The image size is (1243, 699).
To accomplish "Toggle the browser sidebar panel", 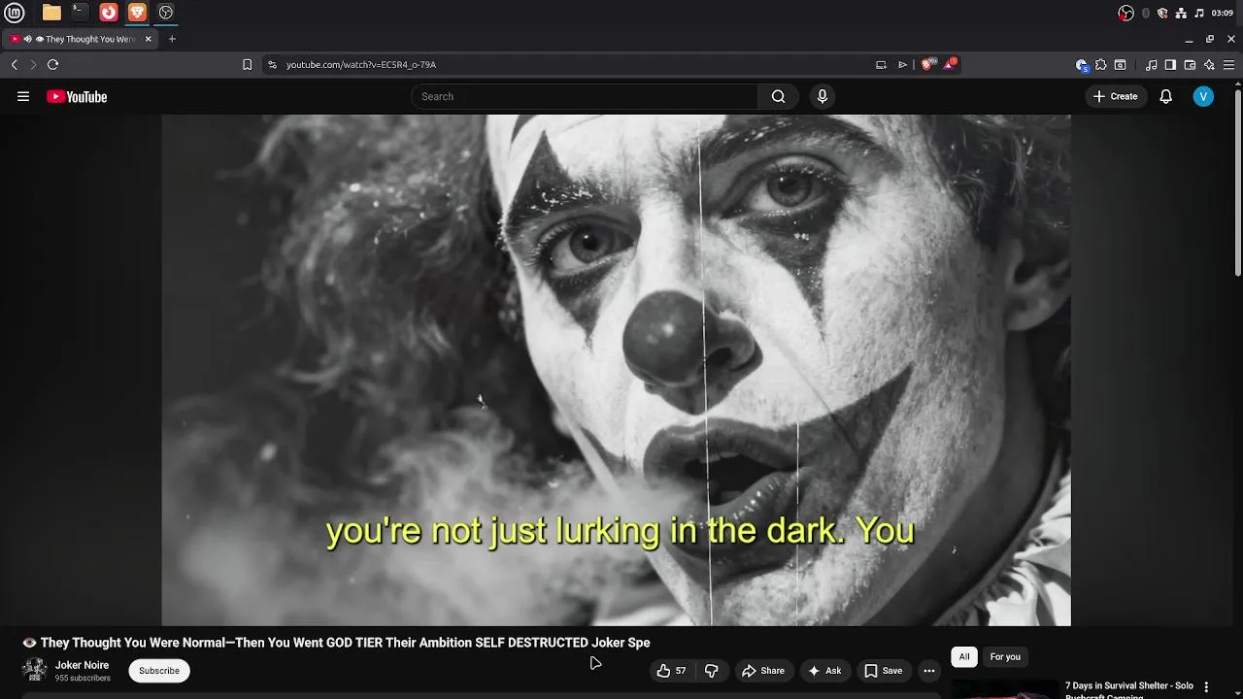I will tap(1170, 64).
